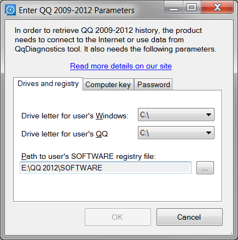Click the 'Drive letter for user's QQ' label
This screenshot has height=240, width=238.
pos(65,134)
